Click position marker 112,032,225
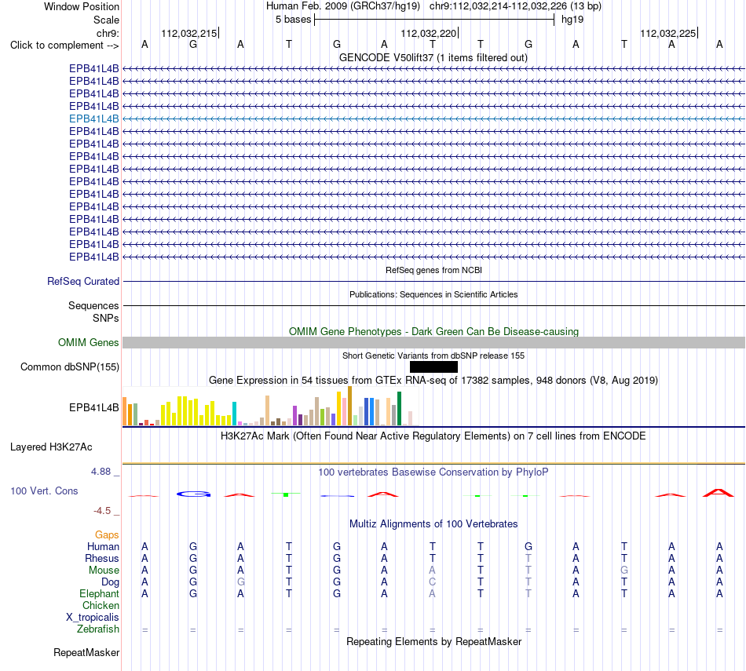This screenshot has height=671, width=746. click(x=668, y=33)
